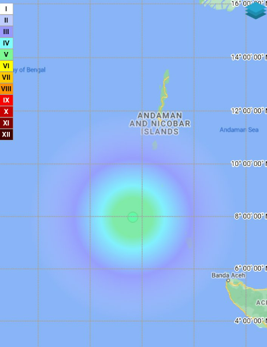Select intensity VIII legend swatch
The image size is (267, 347).
coord(6,88)
